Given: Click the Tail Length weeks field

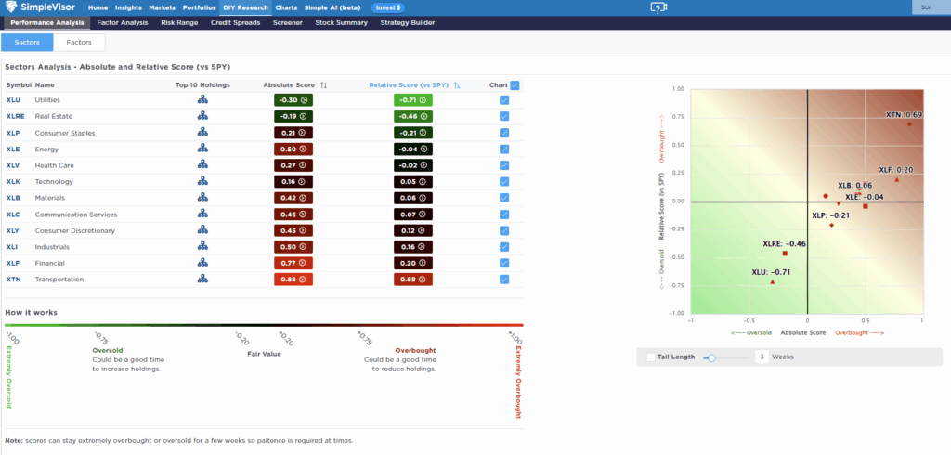Looking at the screenshot, I should coord(762,357).
